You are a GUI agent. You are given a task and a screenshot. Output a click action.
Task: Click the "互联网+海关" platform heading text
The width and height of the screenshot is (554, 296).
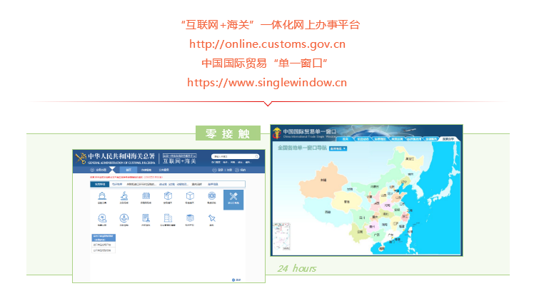pos(271,25)
